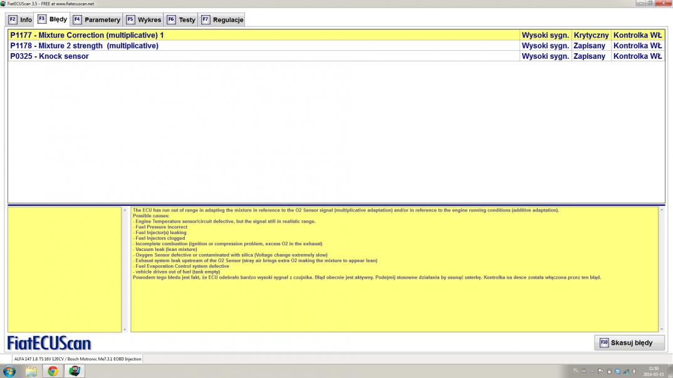Screen dimensions: 673x378
Task: Click the Skasuj błędy button
Action: 629,343
